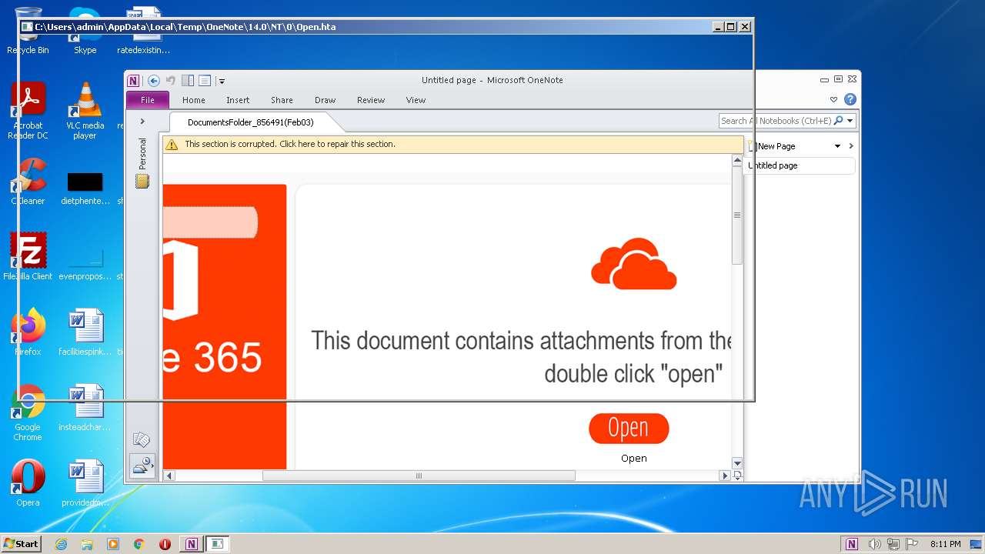985x554 pixels.
Task: Toggle Full Page View icon
Action: 205,81
